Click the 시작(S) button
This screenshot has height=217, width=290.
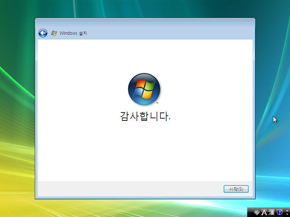click(236, 189)
